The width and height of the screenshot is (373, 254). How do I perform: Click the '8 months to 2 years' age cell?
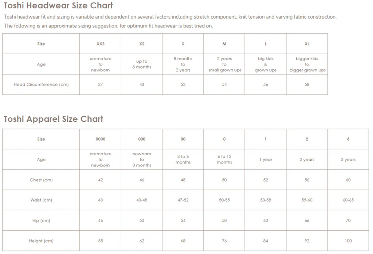(x=183, y=64)
